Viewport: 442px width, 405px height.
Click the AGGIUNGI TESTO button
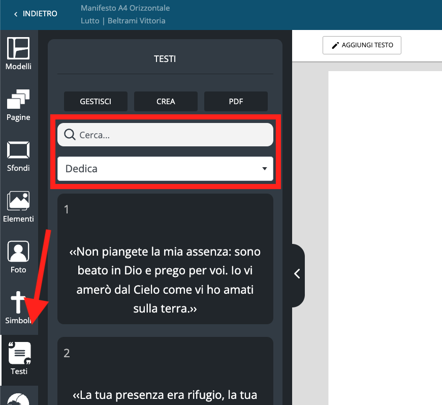point(362,45)
